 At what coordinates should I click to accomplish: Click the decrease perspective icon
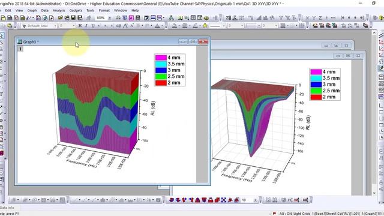pyautogui.click(x=217, y=200)
